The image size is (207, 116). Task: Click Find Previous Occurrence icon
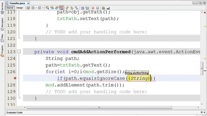(52, 8)
